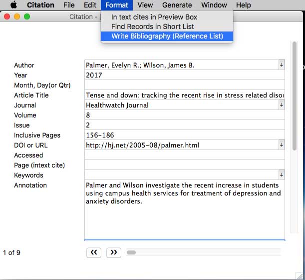Open the Apple menu
Image resolution: width=305 pixels, height=280 pixels.
point(13,5)
